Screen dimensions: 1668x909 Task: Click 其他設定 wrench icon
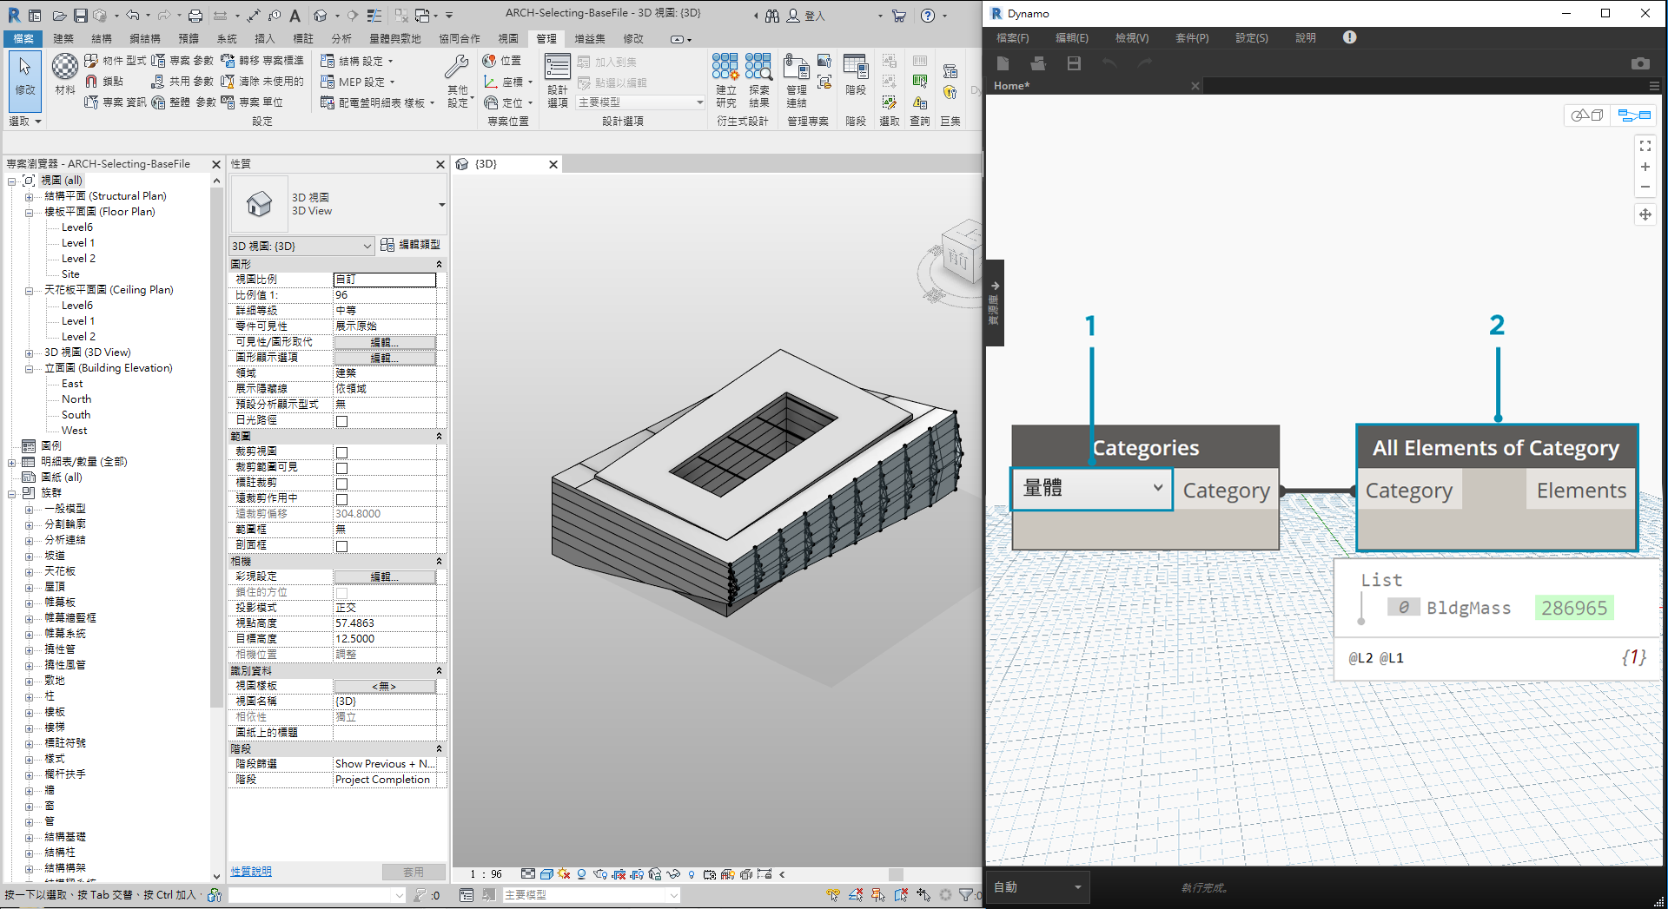pos(457,80)
